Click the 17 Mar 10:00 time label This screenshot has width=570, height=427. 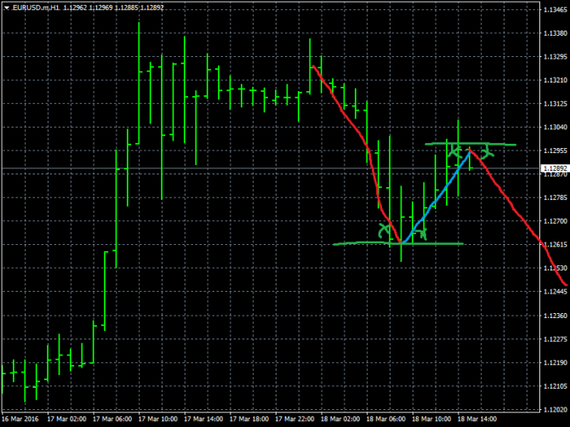(x=158, y=419)
